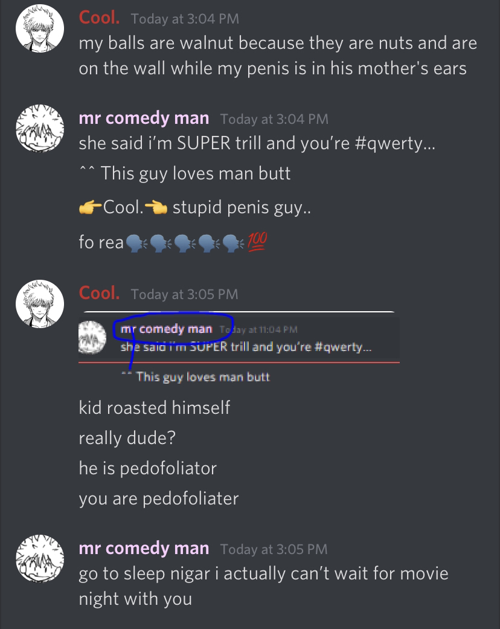The height and width of the screenshot is (629, 500).
Task: Click 'mr comedy man' username on last message
Action: 144,548
